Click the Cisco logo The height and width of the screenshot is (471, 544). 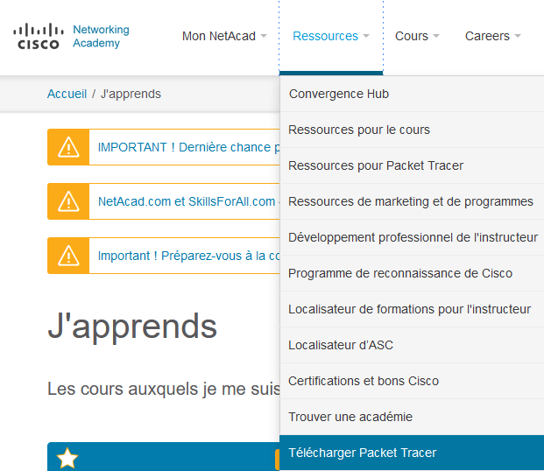(39, 36)
